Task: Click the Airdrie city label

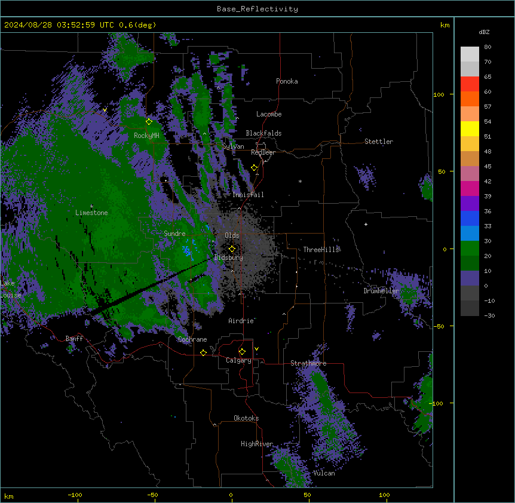Action: tap(241, 321)
